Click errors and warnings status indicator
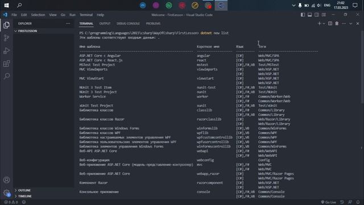 coord(11,202)
